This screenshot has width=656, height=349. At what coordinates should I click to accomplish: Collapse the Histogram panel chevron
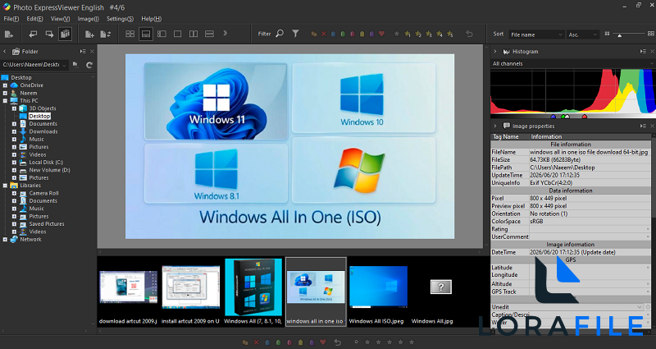pos(495,52)
